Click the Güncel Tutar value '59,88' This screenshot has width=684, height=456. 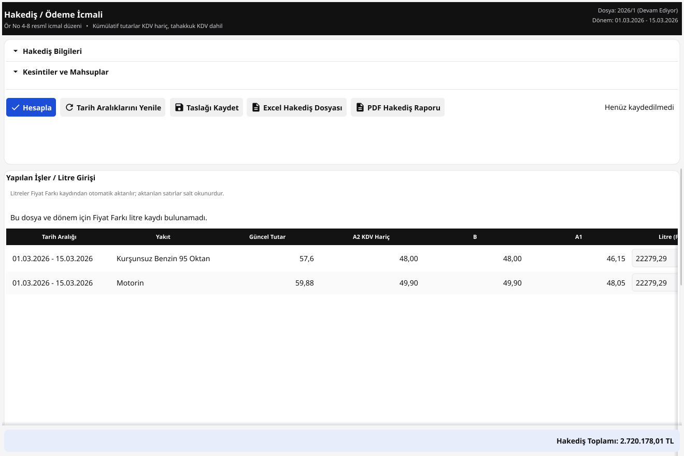[x=305, y=283]
